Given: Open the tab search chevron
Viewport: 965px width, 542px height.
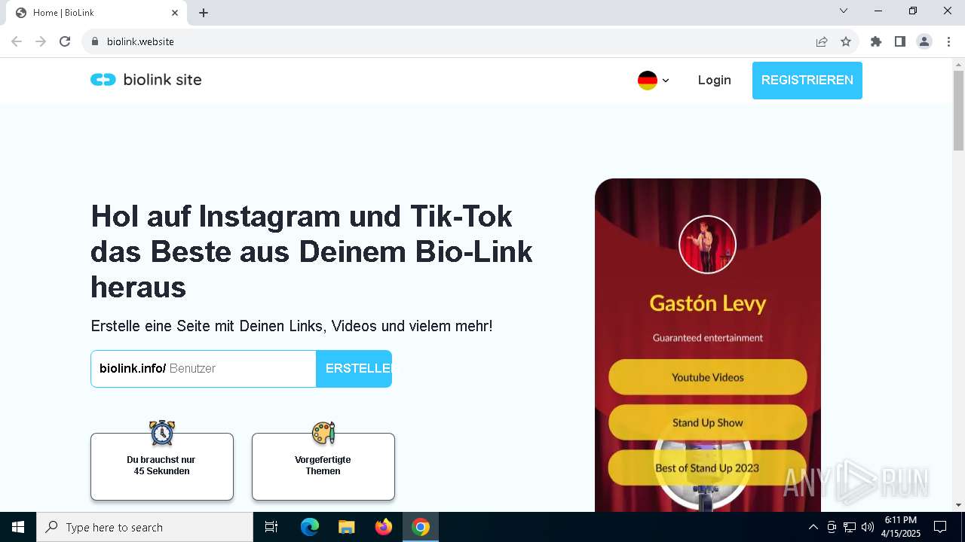Looking at the screenshot, I should pyautogui.click(x=844, y=11).
